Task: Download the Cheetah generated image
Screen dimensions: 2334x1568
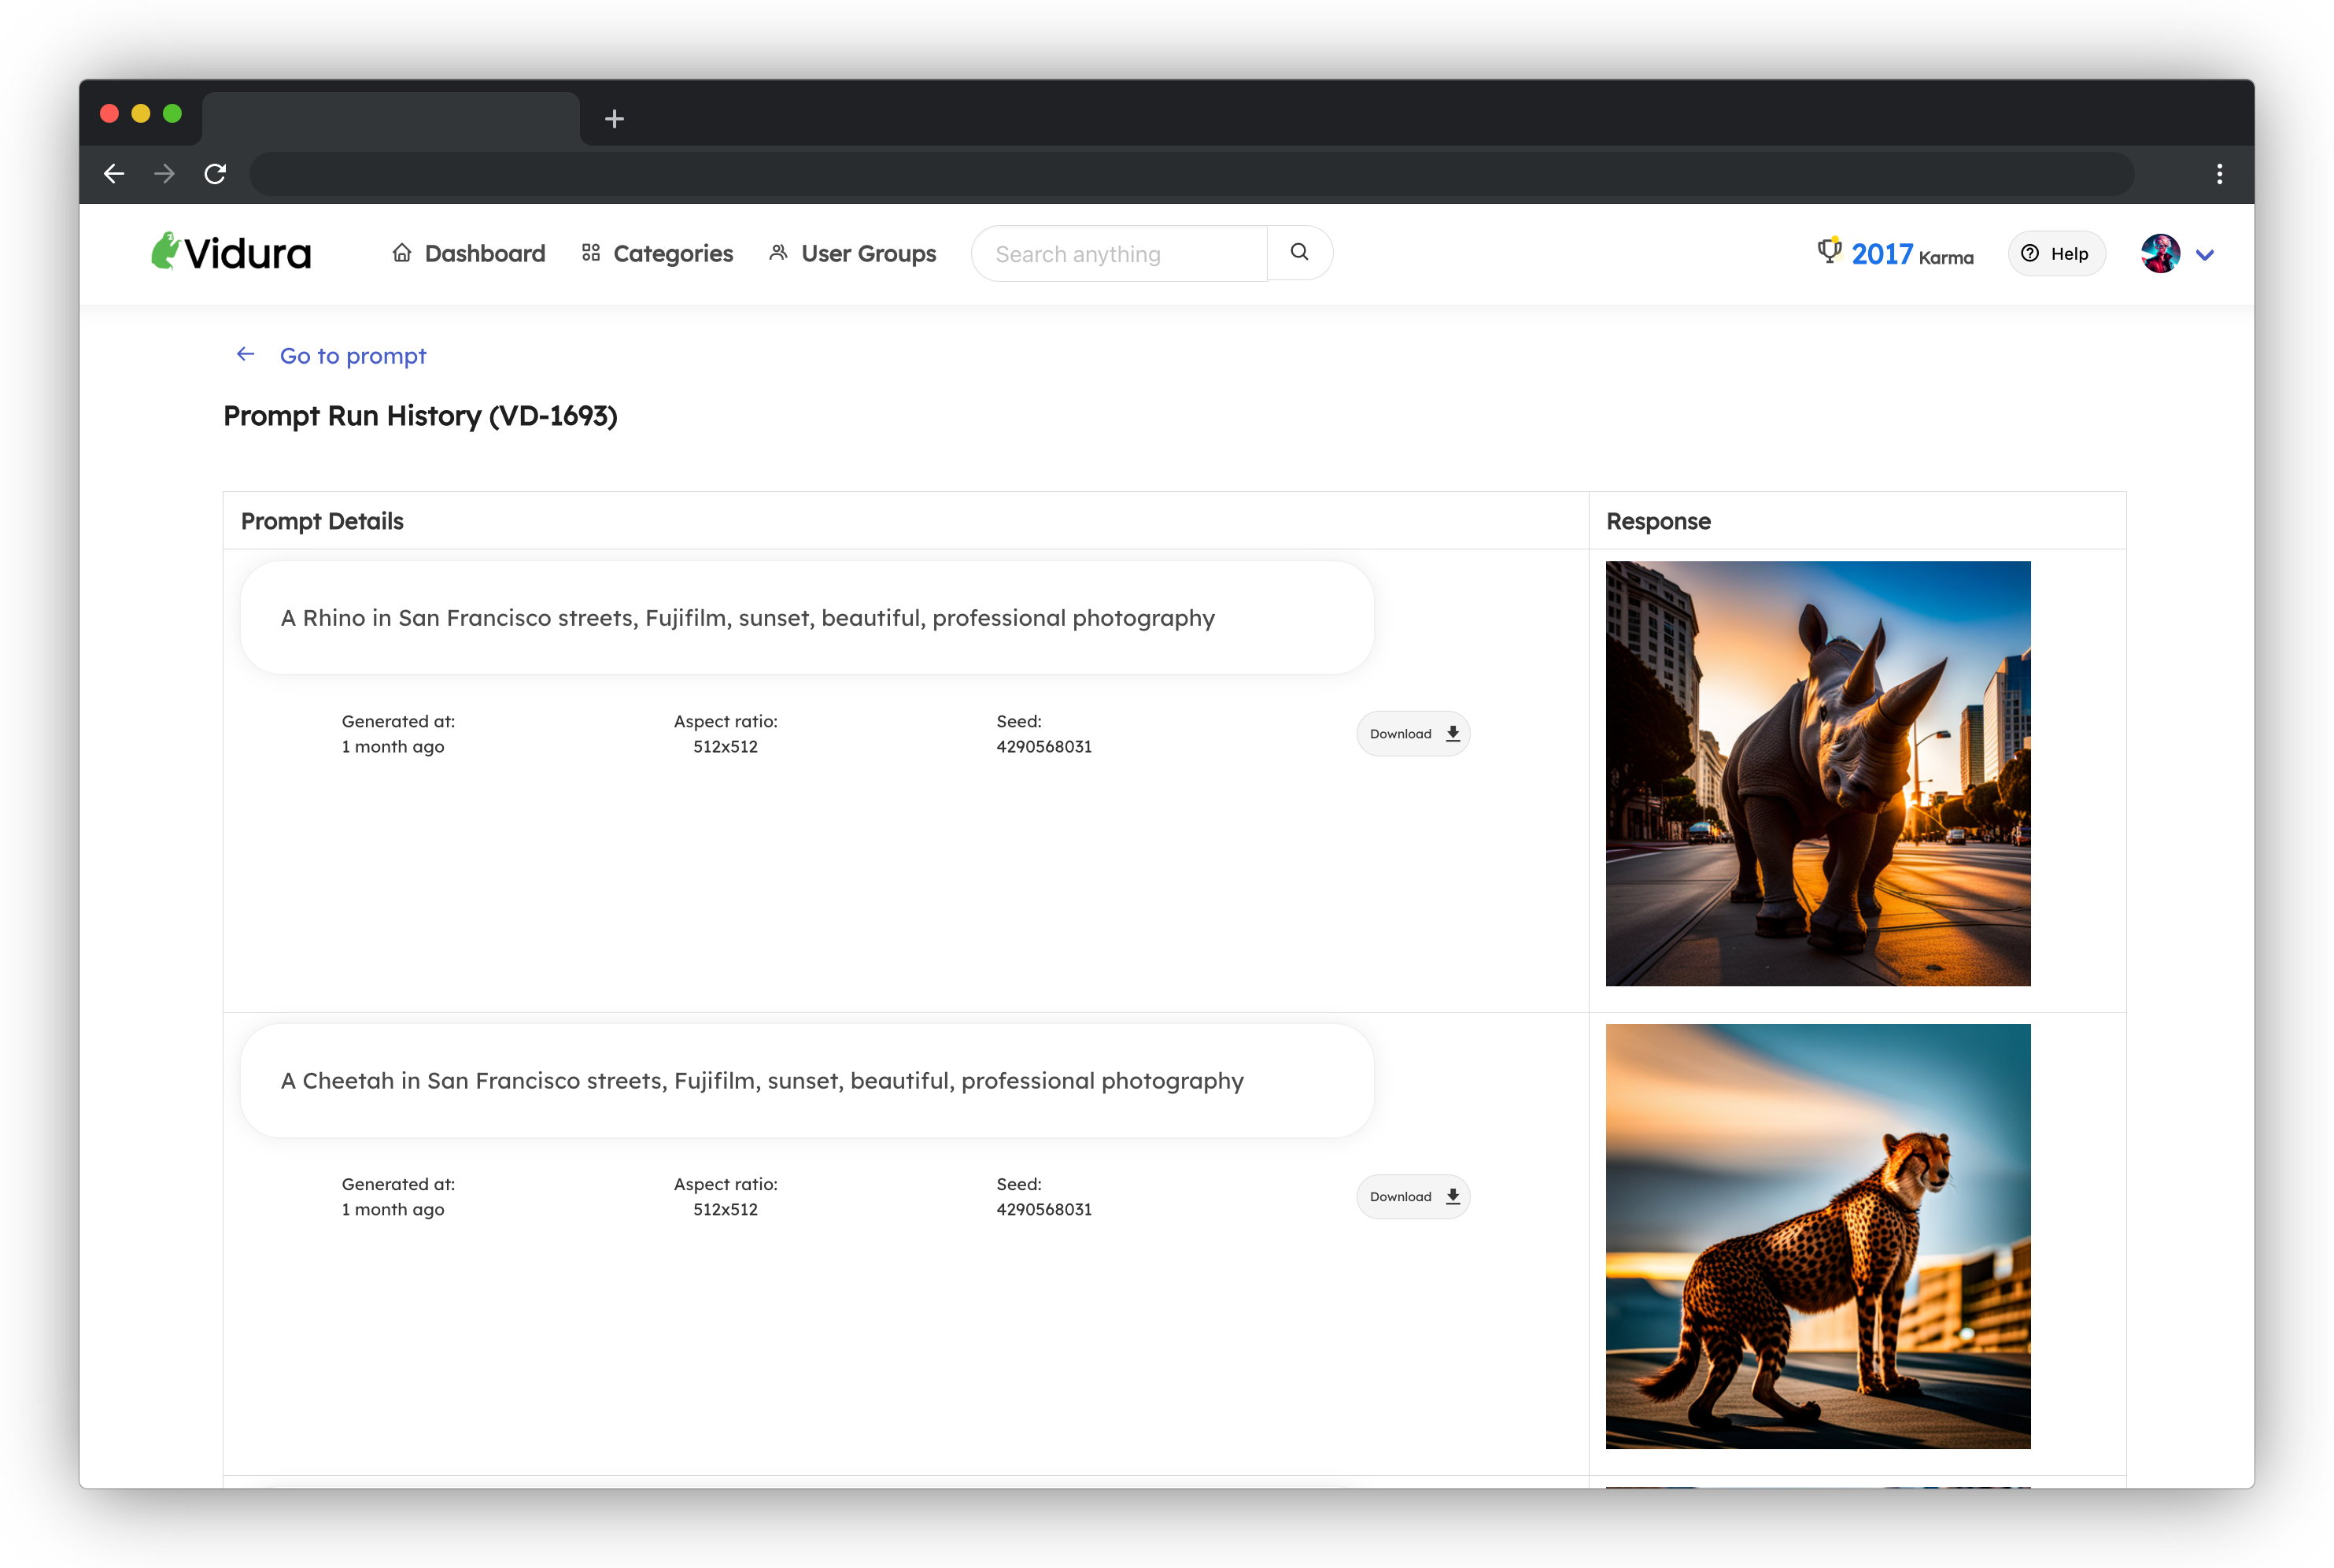Action: (1413, 1196)
